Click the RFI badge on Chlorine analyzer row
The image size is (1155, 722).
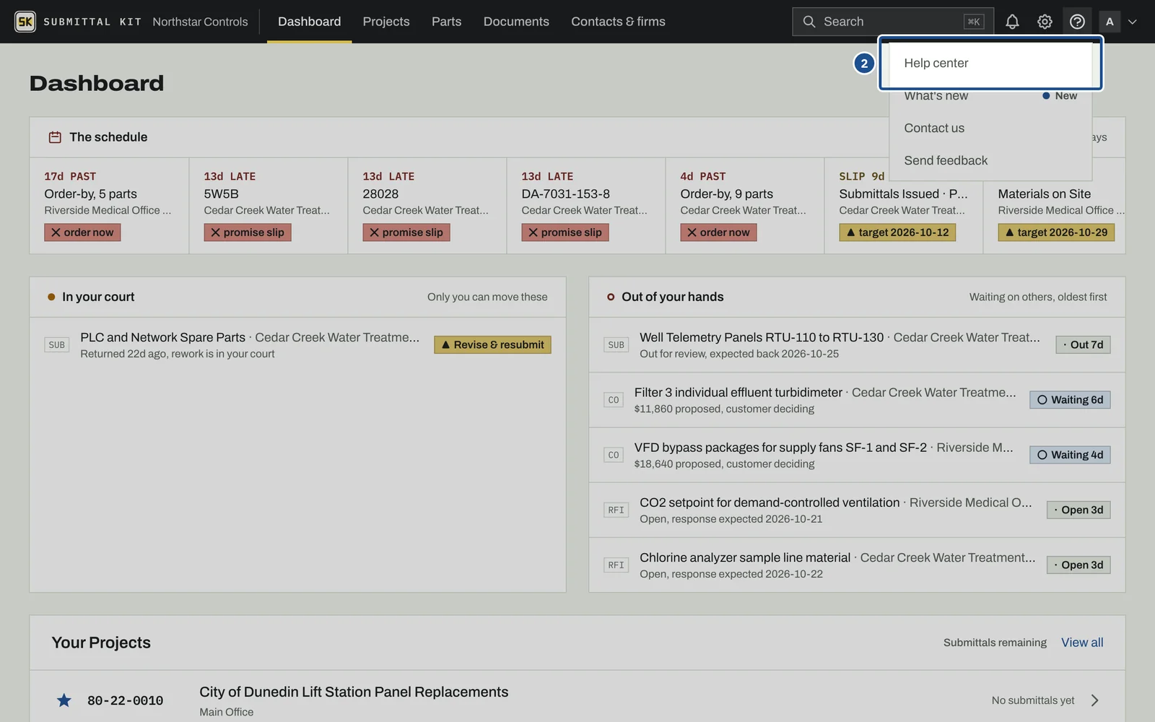(616, 565)
